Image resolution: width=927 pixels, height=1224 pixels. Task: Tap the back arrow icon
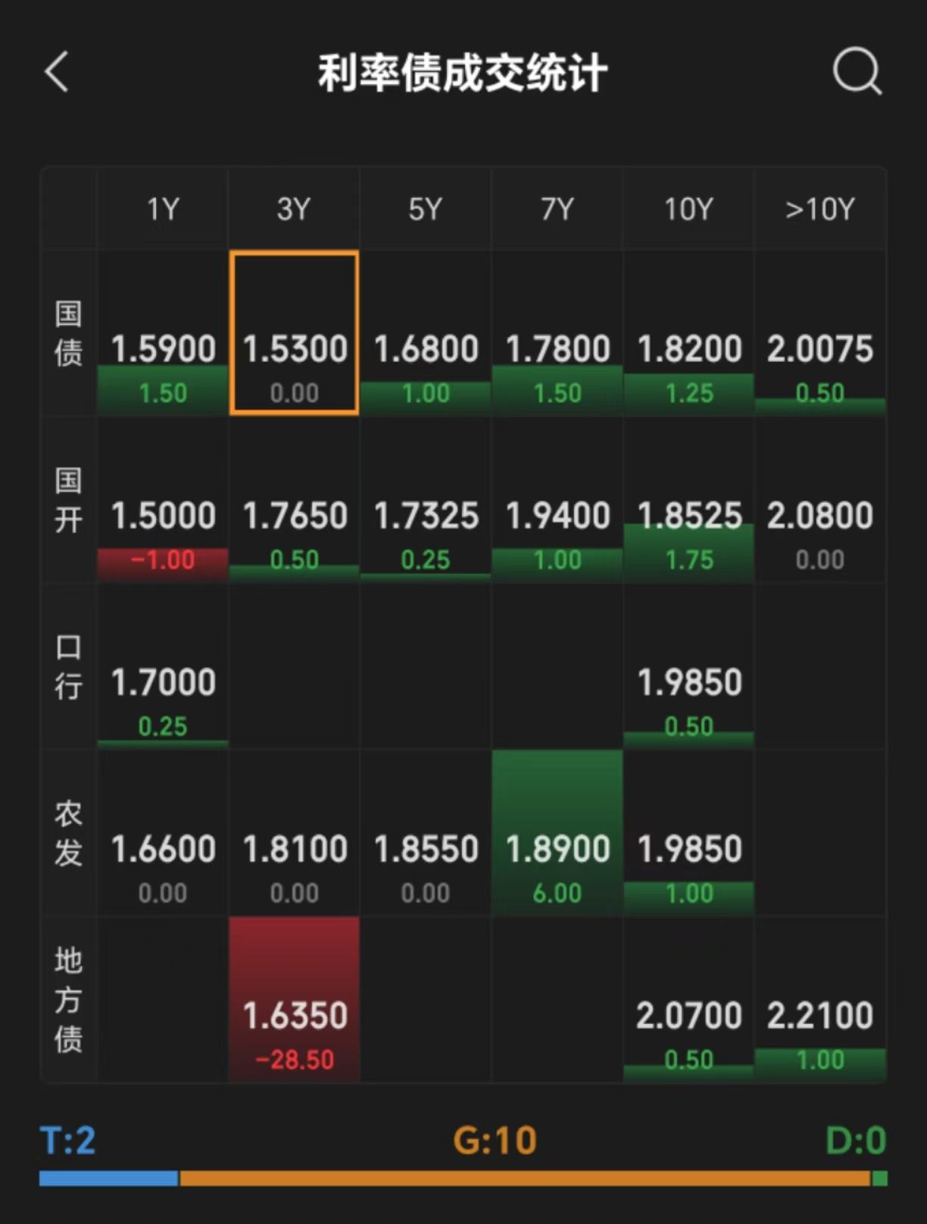56,73
